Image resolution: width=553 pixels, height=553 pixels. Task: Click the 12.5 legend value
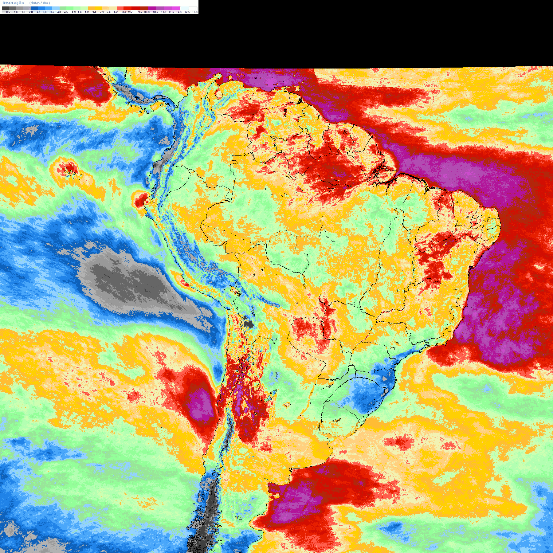click(x=187, y=12)
